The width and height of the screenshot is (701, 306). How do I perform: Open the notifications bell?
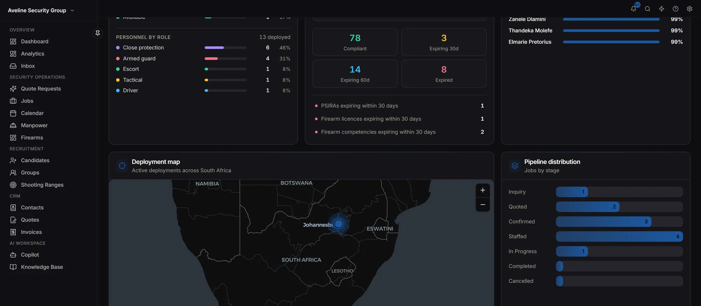click(633, 9)
